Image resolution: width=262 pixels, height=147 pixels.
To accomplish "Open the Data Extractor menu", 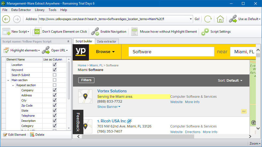I will click(x=21, y=10).
